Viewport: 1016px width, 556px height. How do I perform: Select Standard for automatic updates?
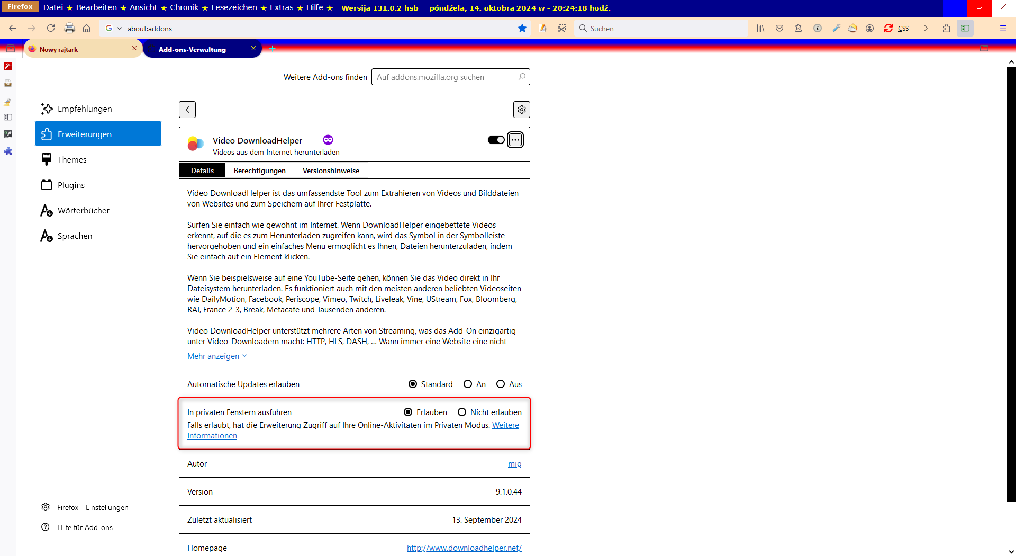[x=413, y=384]
